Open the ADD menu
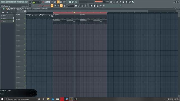This screenshot has width=180, height=101. click(x=7, y=2)
